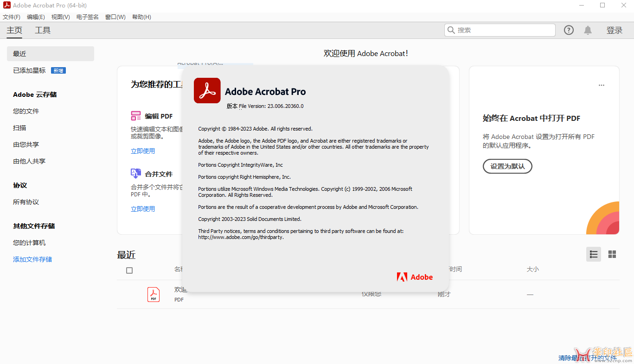Click the 登录 sign-in button
Screen dimensions: 634x364
point(615,30)
